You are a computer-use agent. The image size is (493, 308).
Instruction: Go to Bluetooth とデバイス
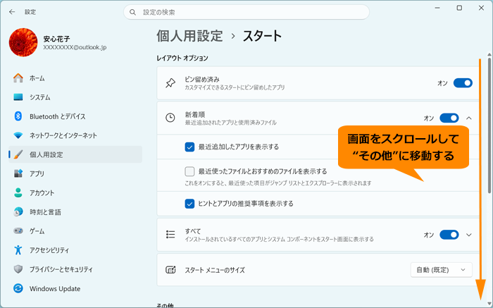click(75, 116)
